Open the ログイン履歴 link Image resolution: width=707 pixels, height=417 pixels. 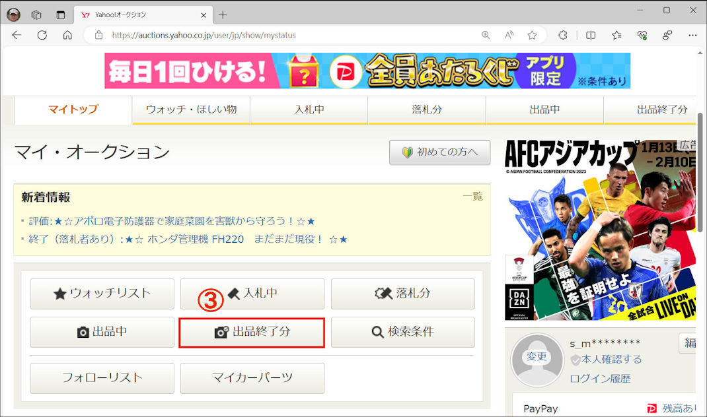click(x=600, y=378)
